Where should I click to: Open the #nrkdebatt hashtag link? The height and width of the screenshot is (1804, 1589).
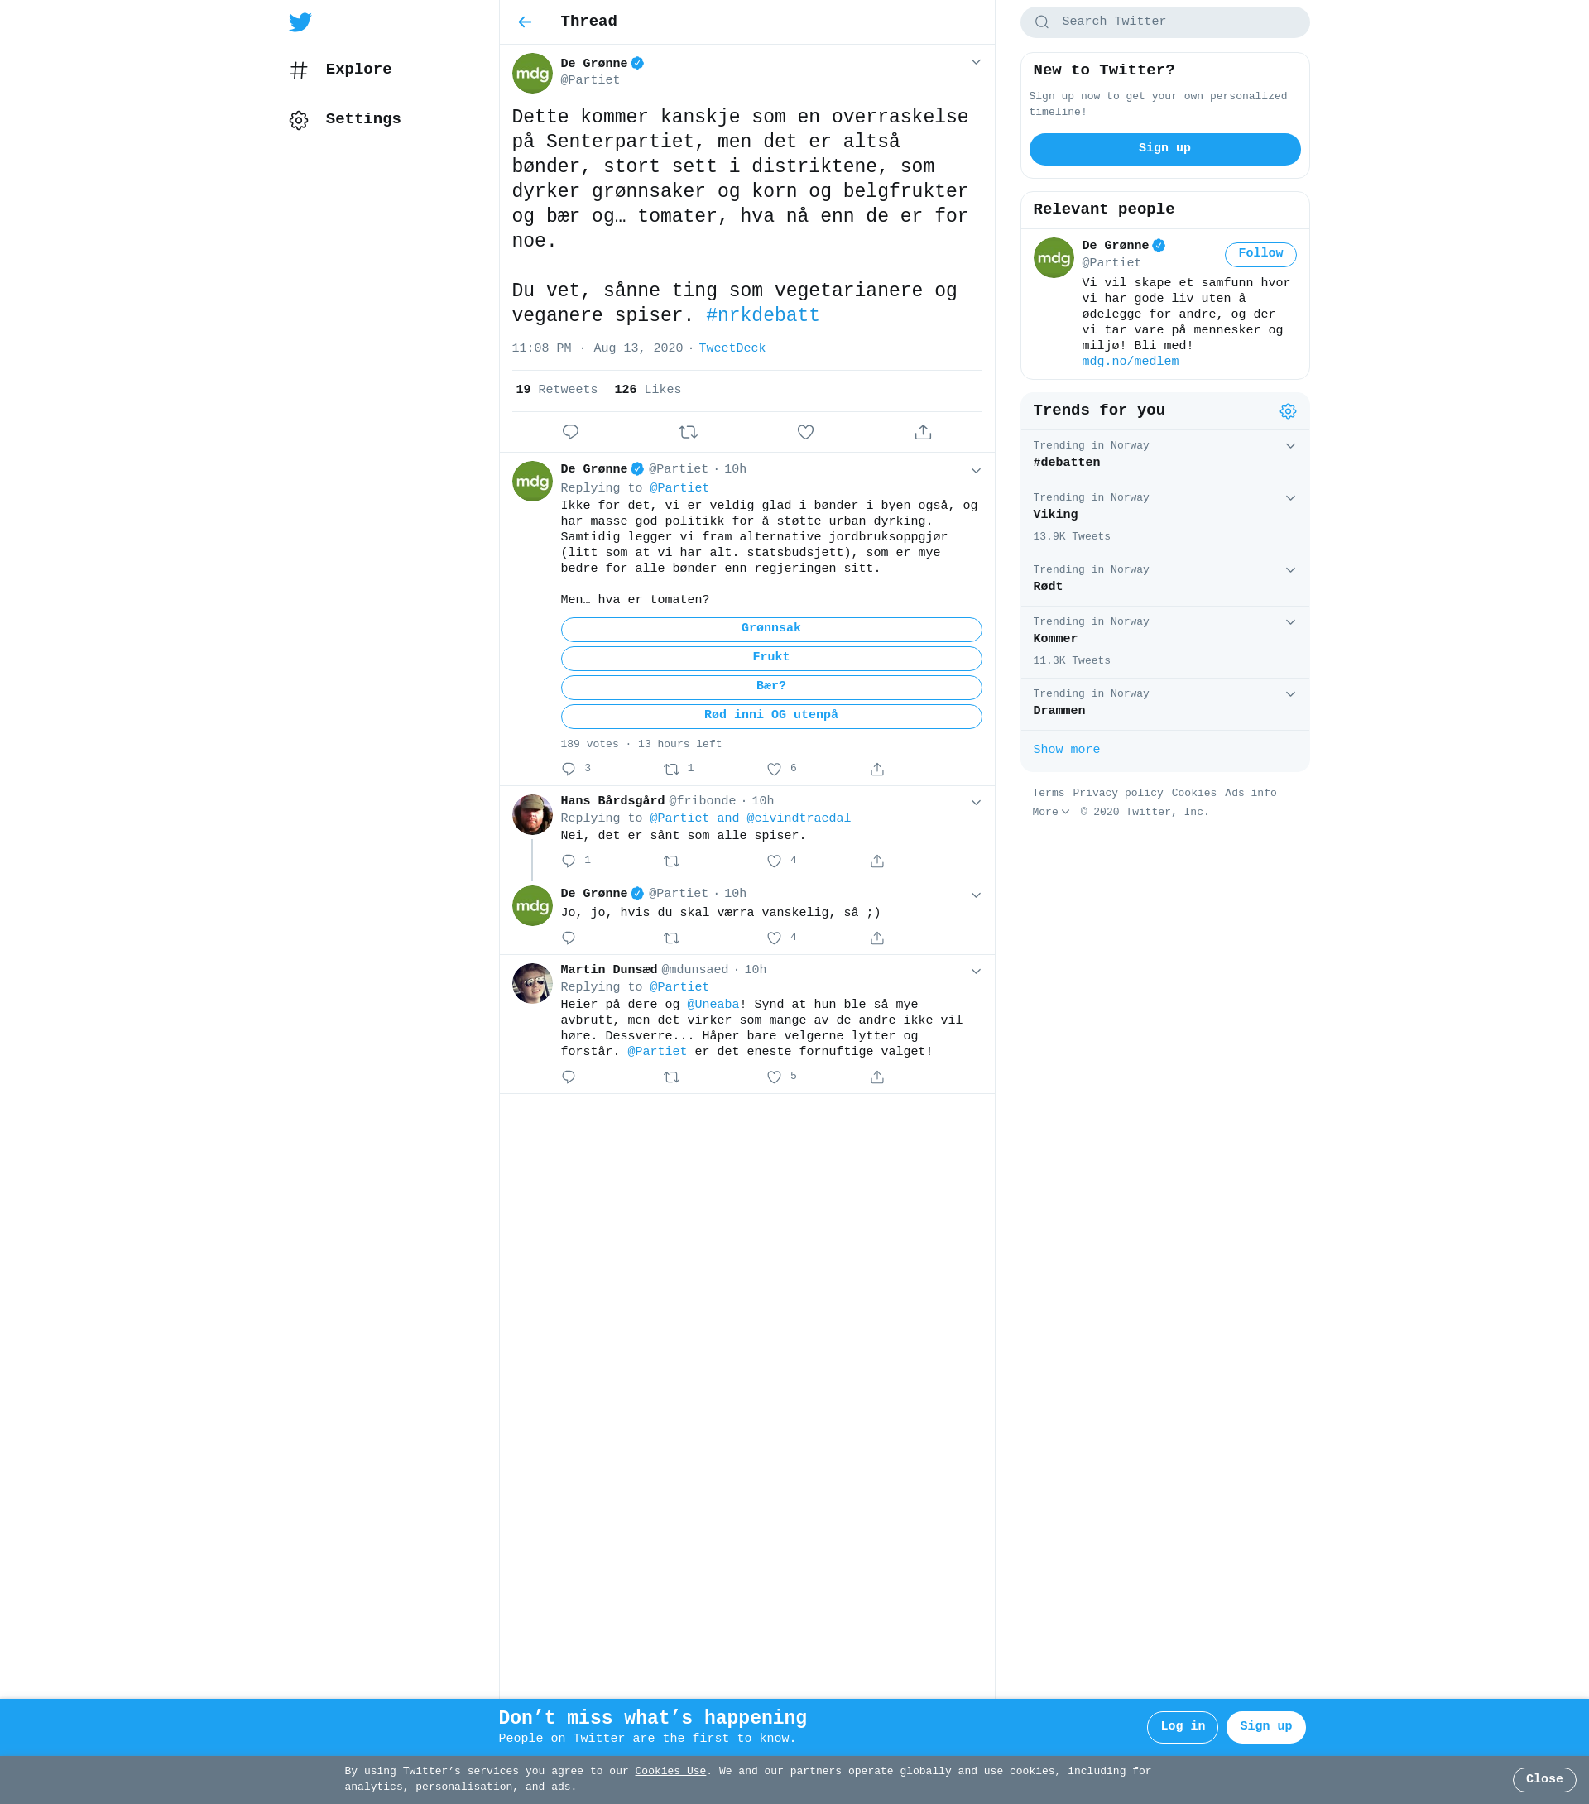763,315
